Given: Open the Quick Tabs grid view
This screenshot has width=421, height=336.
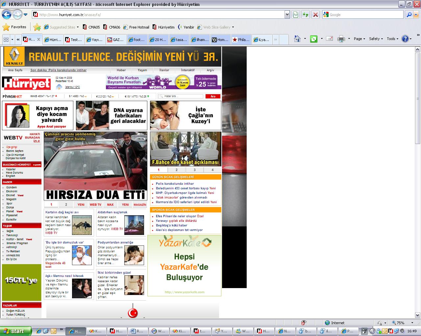Looking at the screenshot, I should (6, 39).
